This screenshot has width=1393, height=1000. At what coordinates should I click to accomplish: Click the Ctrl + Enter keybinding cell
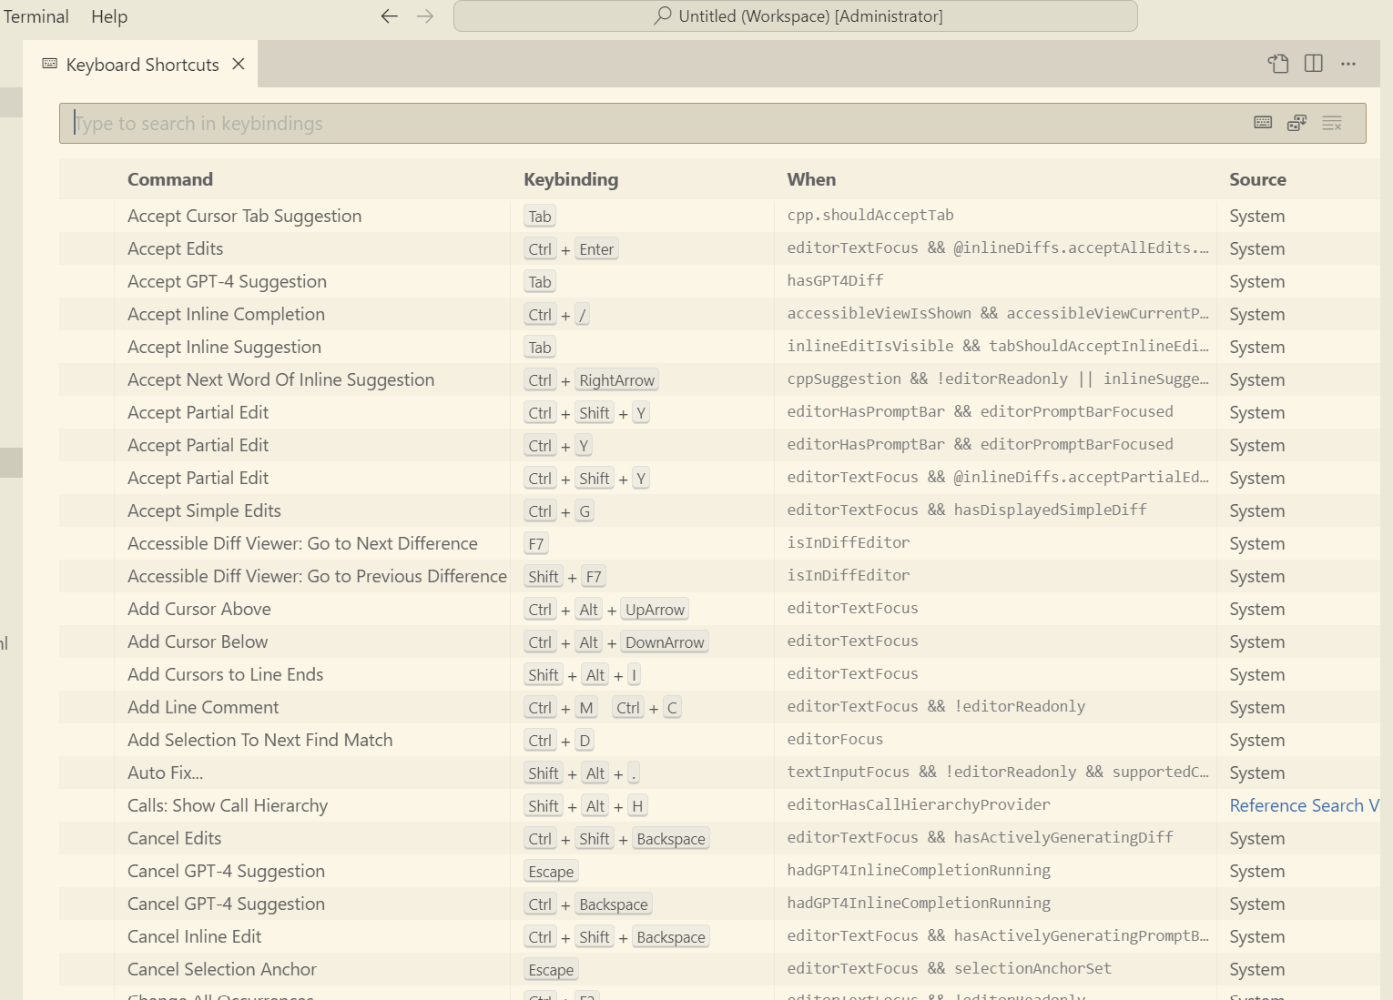coord(572,249)
